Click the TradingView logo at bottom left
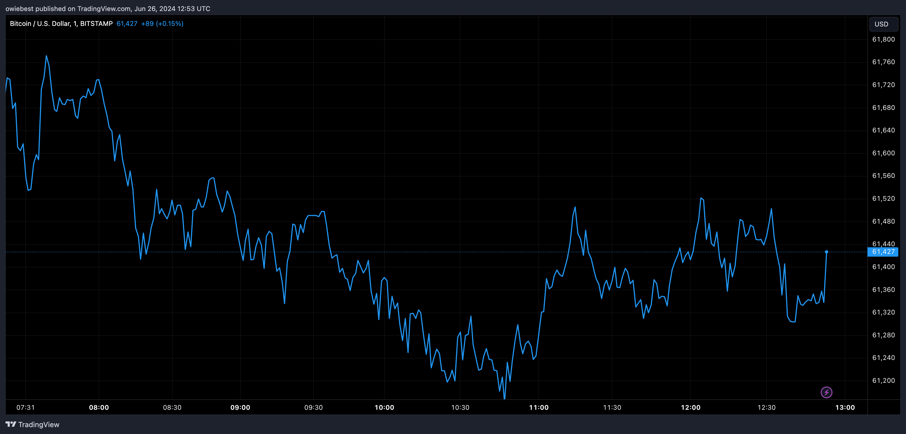Screen dimensions: 906x434 [x=32, y=425]
